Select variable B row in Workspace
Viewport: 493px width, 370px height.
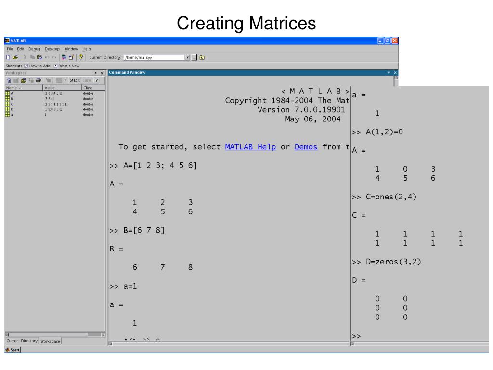point(55,99)
